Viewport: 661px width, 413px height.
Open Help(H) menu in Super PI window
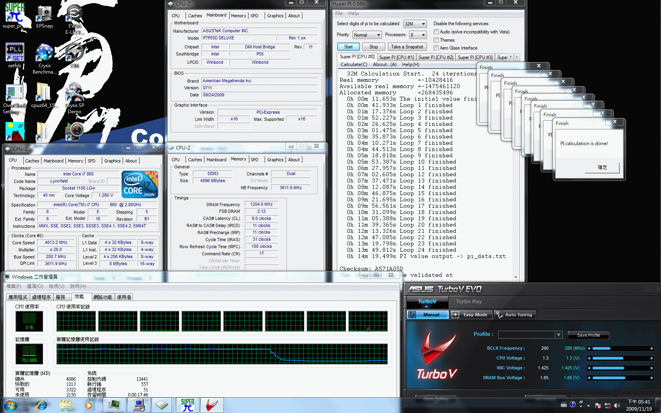click(410, 65)
